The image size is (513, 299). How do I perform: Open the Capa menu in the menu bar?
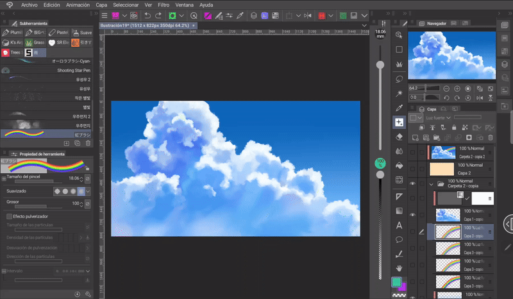101,4
